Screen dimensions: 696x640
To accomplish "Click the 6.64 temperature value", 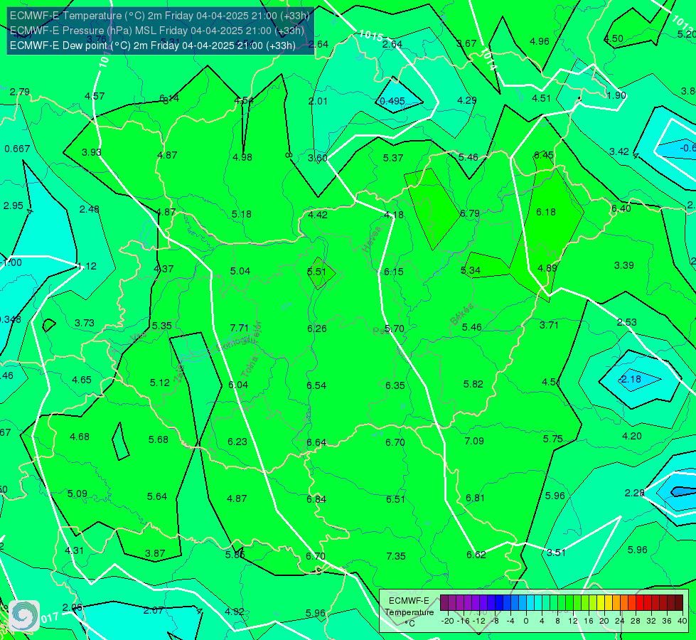I will point(316,442).
